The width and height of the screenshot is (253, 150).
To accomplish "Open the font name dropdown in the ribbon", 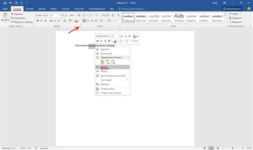I will [x=49, y=15].
